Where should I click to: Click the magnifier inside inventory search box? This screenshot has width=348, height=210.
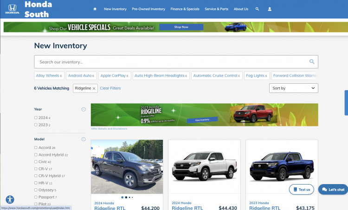[312, 62]
